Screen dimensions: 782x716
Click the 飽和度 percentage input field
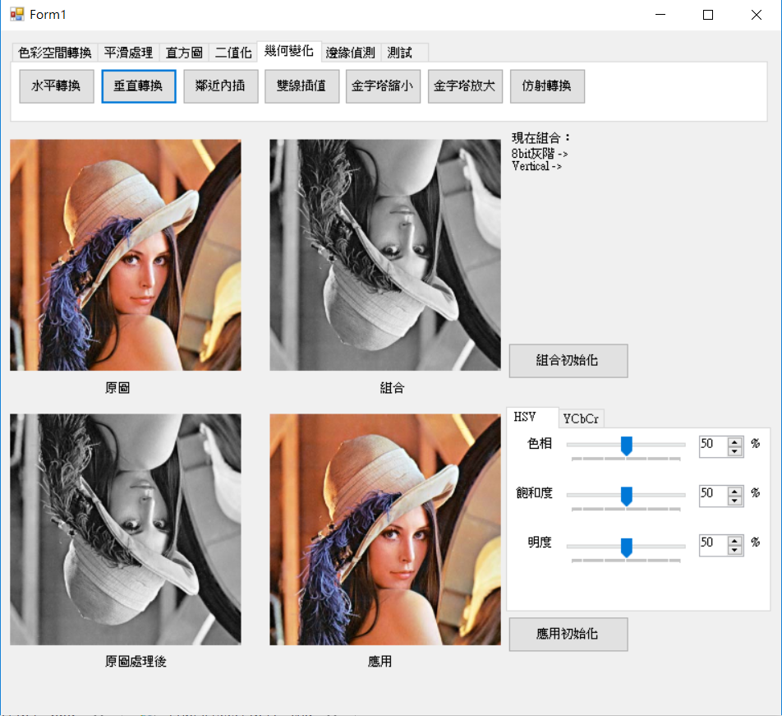click(x=713, y=496)
